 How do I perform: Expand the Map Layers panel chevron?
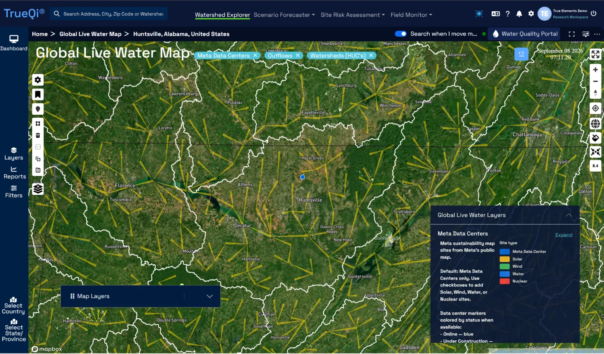[210, 296]
